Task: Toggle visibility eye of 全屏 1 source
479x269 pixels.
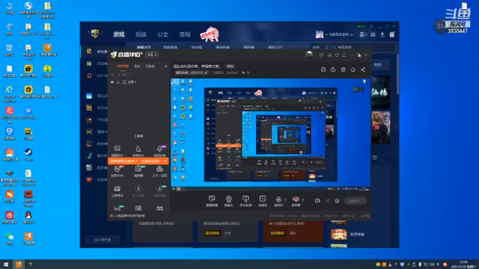Action: coord(112,82)
